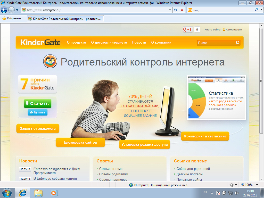Screen dimensions: 264x198
Task: Open the Избранное favorites star button
Action: [12, 18]
